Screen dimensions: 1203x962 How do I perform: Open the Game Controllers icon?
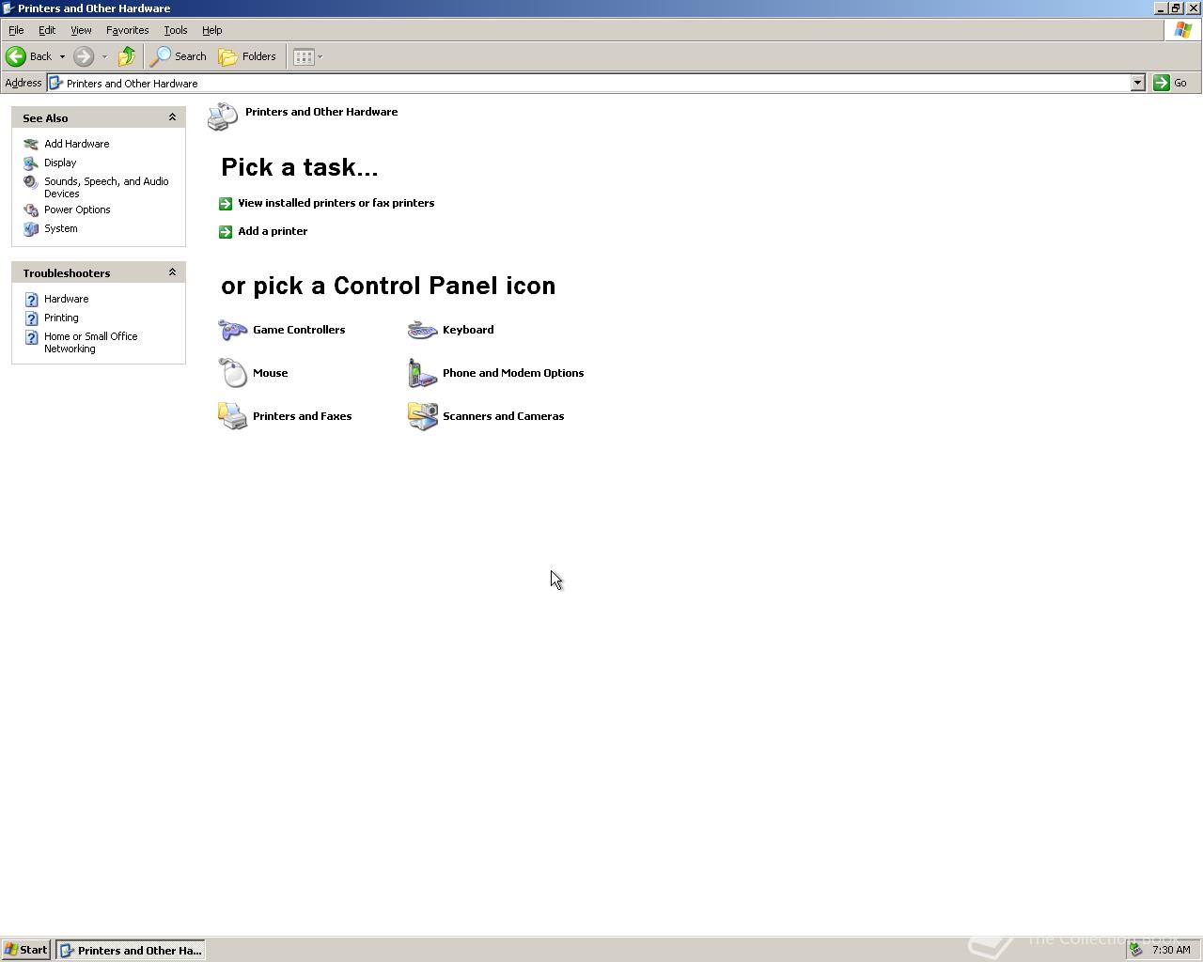pos(233,330)
